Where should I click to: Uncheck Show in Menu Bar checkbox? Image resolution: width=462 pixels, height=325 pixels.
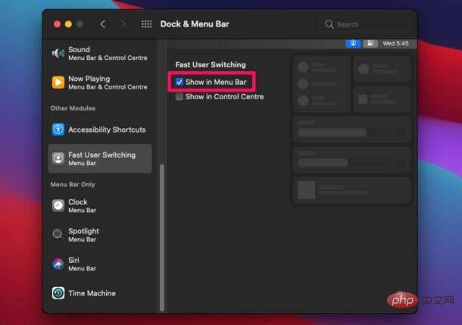coord(179,82)
